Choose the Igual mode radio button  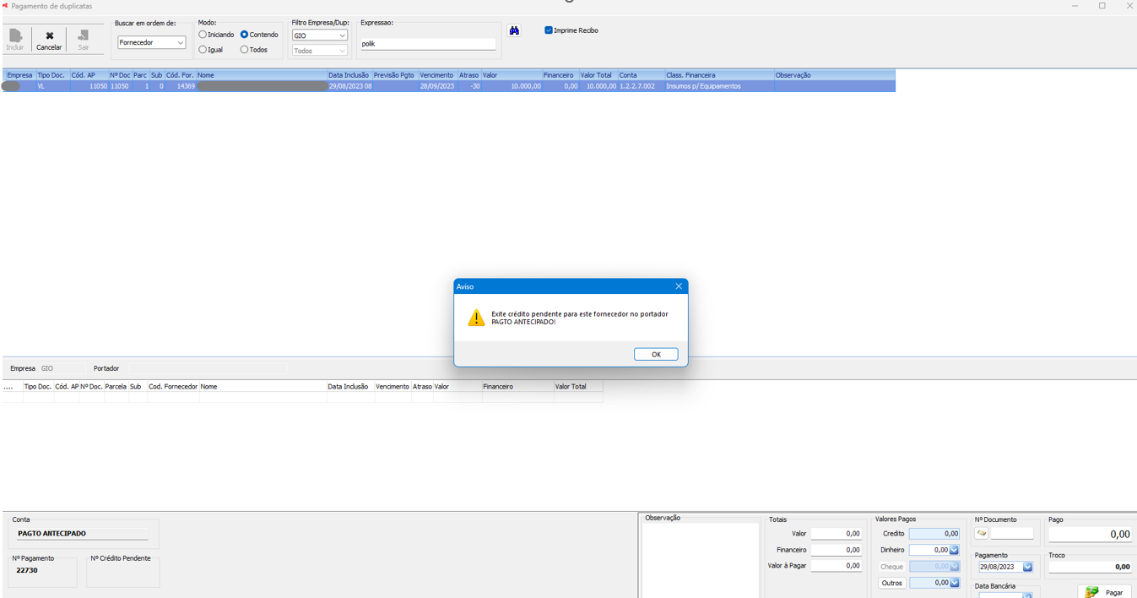[203, 50]
